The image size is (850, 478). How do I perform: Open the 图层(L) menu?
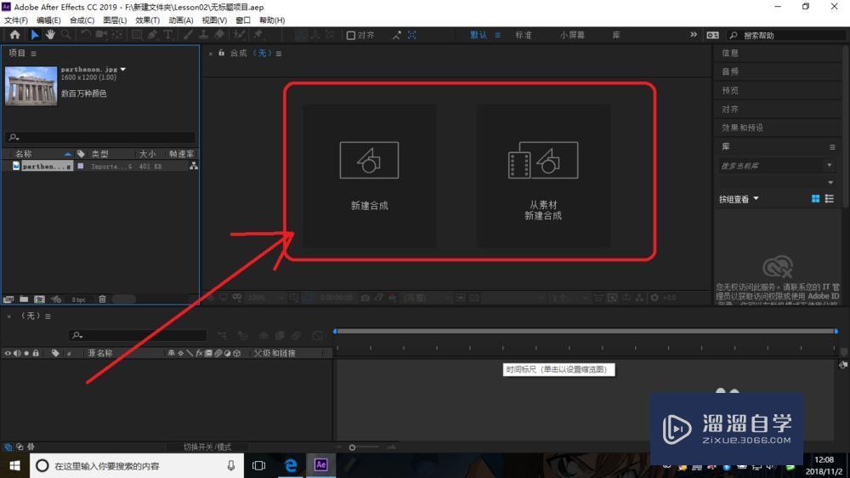click(115, 20)
